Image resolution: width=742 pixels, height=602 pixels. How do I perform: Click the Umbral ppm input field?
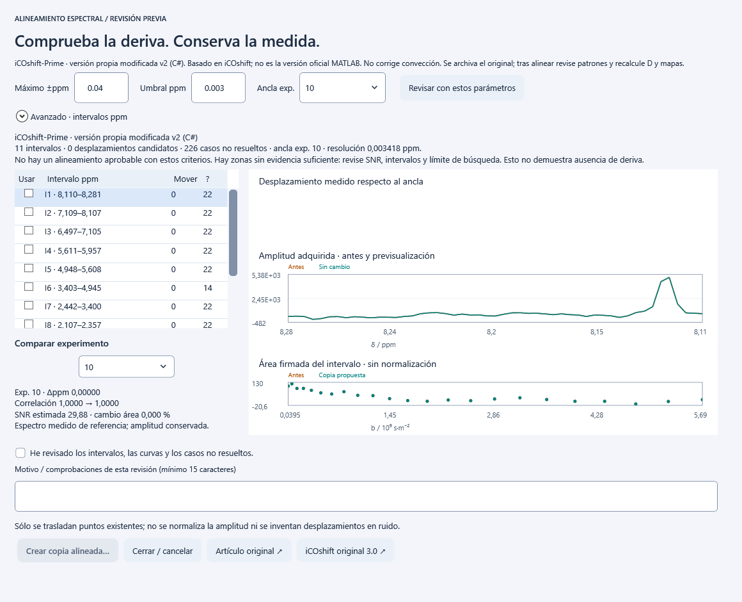(x=218, y=88)
